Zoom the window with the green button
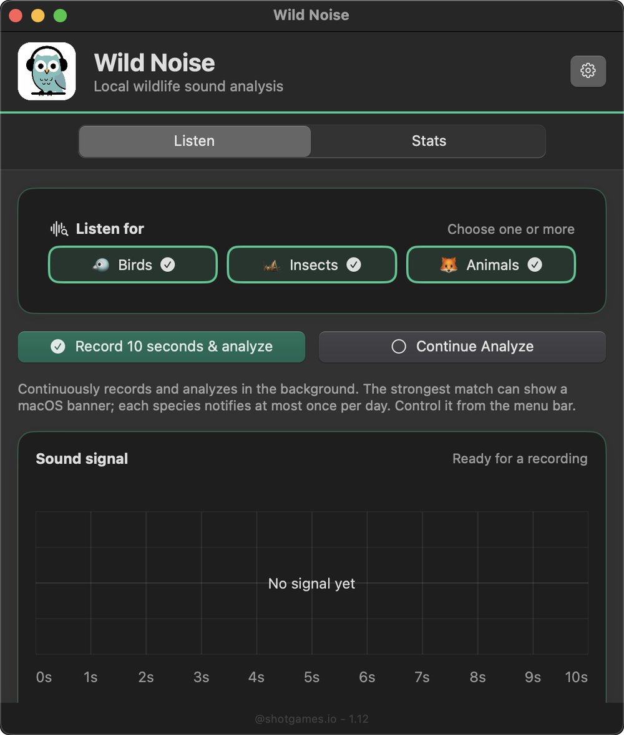 click(x=60, y=16)
